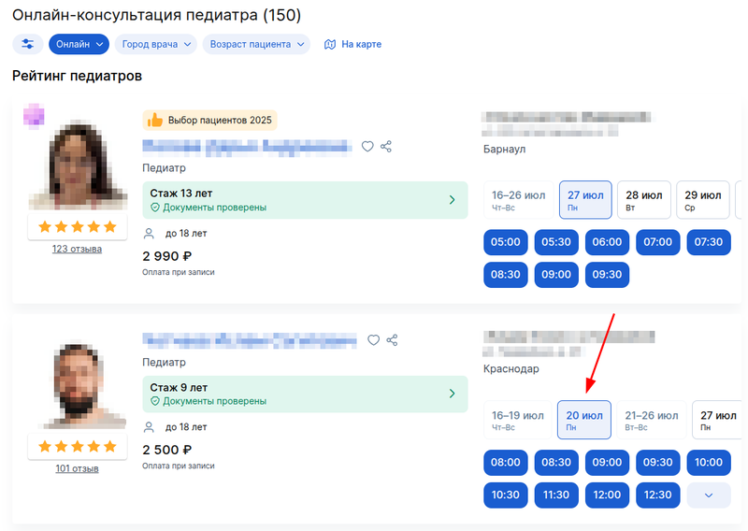Book the 09:00 slot with Barnaul doctor
This screenshot has height=531, width=748.
pyautogui.click(x=556, y=275)
